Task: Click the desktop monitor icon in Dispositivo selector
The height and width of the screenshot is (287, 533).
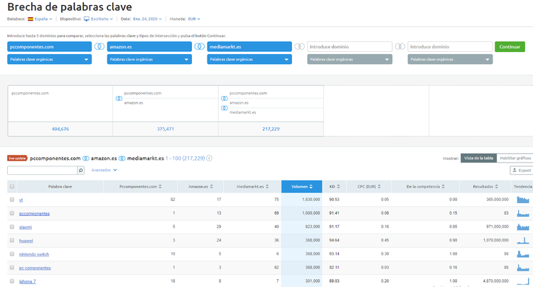Action: coord(87,19)
